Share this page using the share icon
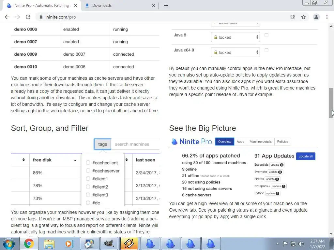Image resolution: width=334 pixels, height=250 pixels. [x=293, y=17]
